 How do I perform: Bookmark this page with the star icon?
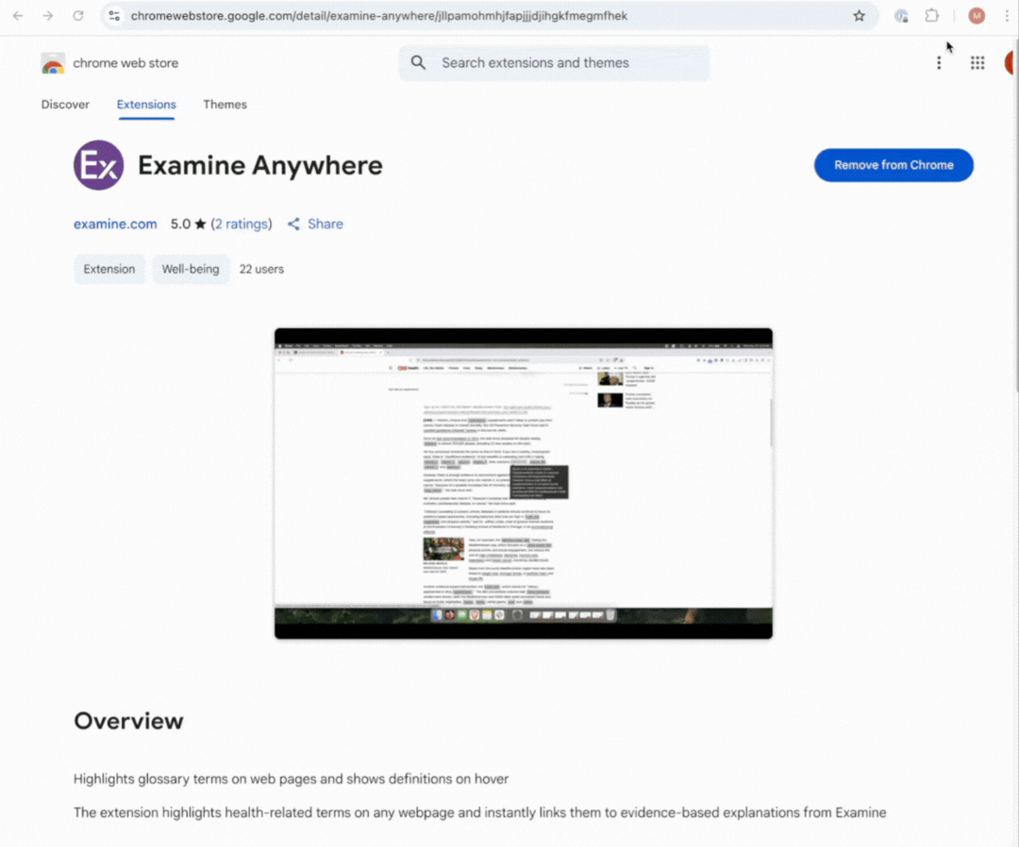coord(859,16)
